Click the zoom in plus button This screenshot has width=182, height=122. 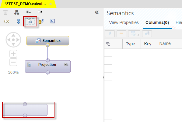[x=13, y=54]
